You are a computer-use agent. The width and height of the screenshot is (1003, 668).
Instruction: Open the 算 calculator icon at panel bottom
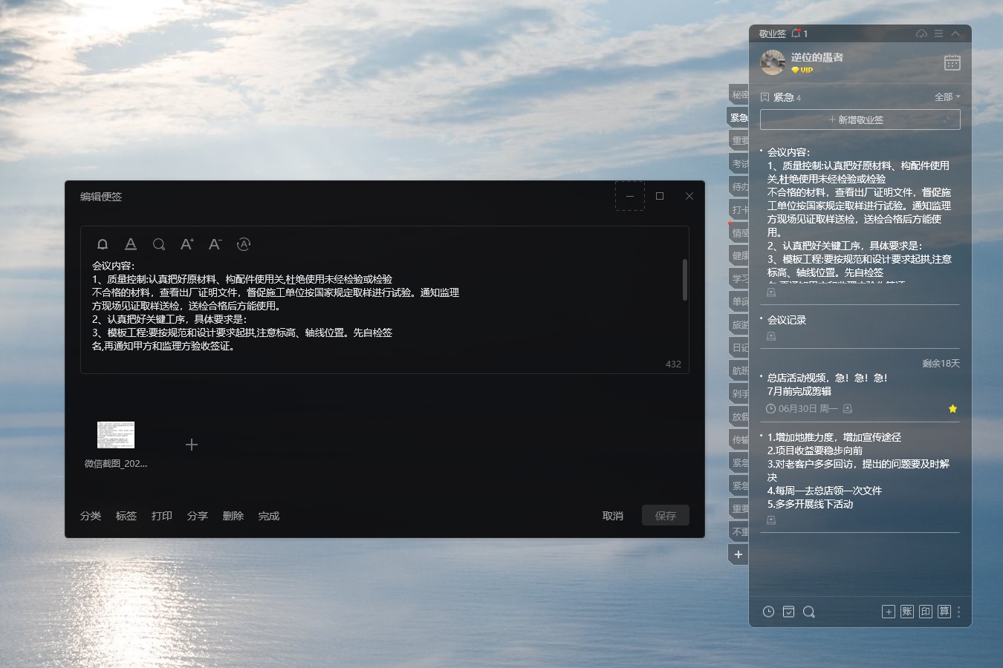point(944,612)
